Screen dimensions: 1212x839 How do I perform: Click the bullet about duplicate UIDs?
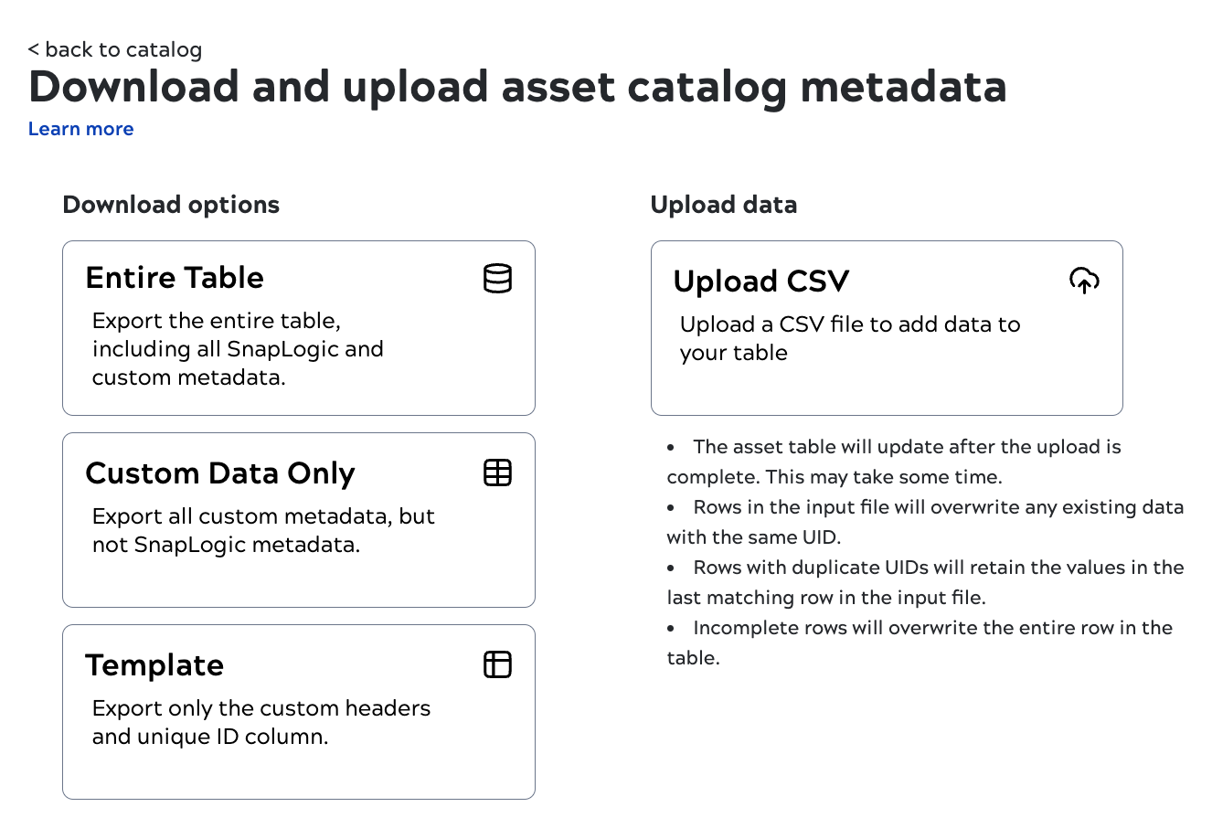(924, 582)
